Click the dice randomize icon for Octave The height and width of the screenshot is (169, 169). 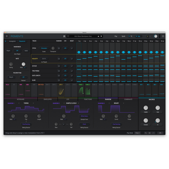pos(59,66)
